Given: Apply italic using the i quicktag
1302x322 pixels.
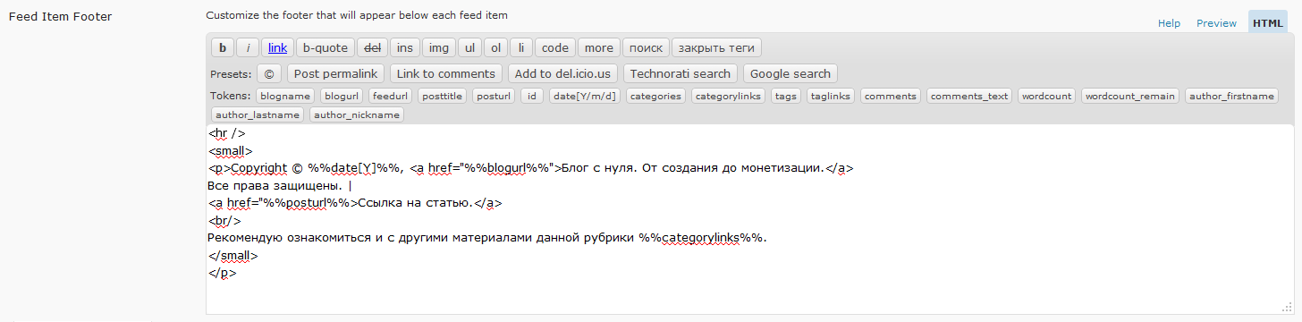Looking at the screenshot, I should (x=248, y=48).
